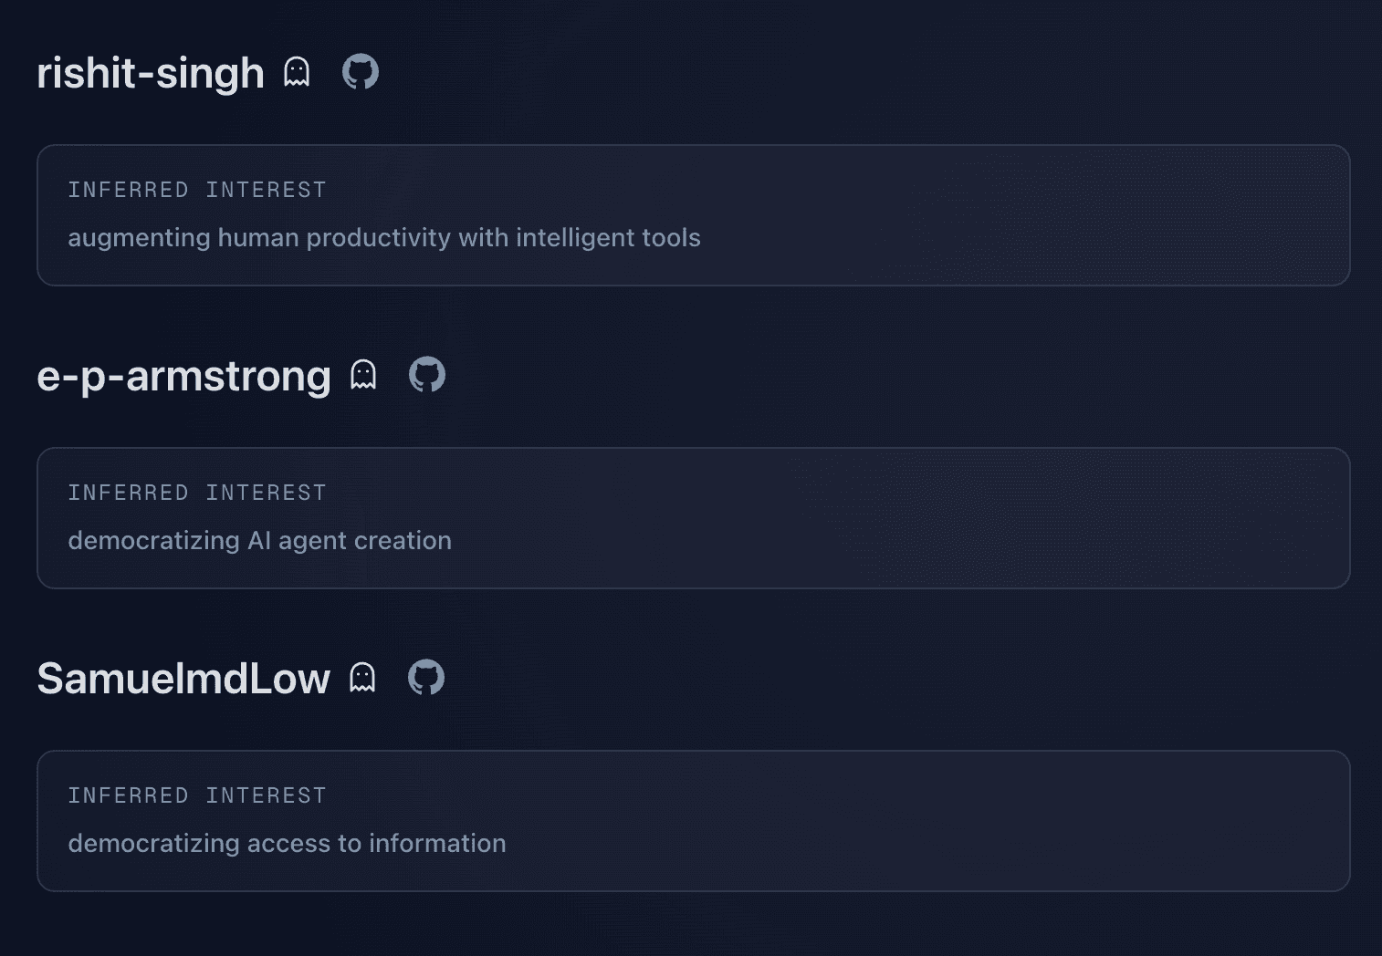Select the ghost badge after SamuelmdLow's name
The height and width of the screenshot is (956, 1382).
[x=363, y=678]
